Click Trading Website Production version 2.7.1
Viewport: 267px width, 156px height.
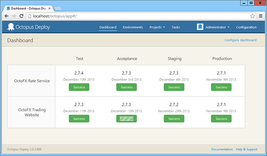coord(221,104)
